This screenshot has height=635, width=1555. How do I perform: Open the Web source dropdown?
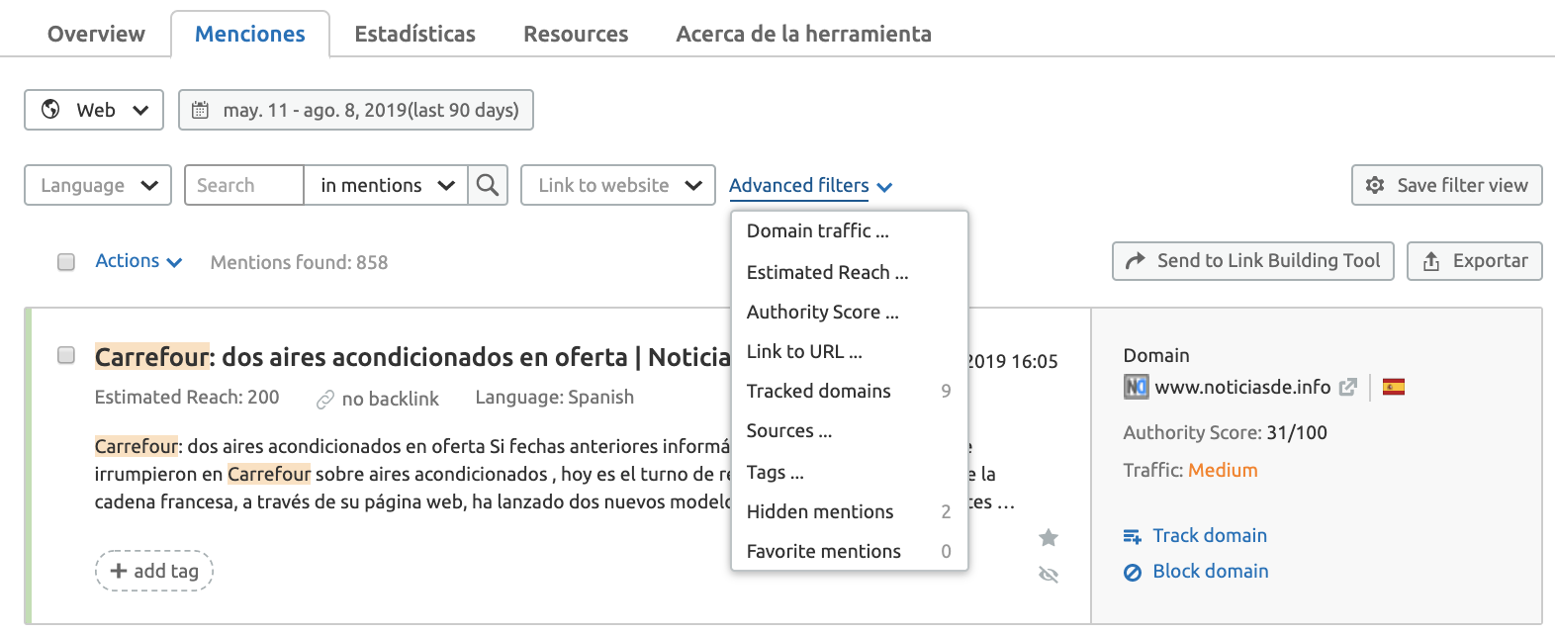point(94,110)
